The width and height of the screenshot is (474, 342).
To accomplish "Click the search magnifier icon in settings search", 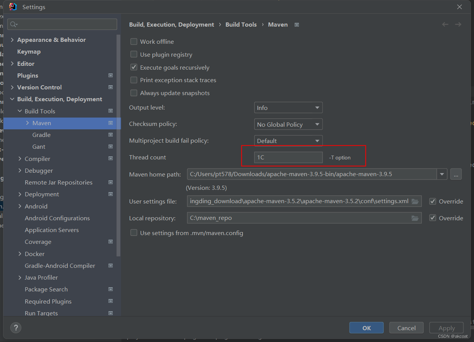I will click(x=13, y=24).
